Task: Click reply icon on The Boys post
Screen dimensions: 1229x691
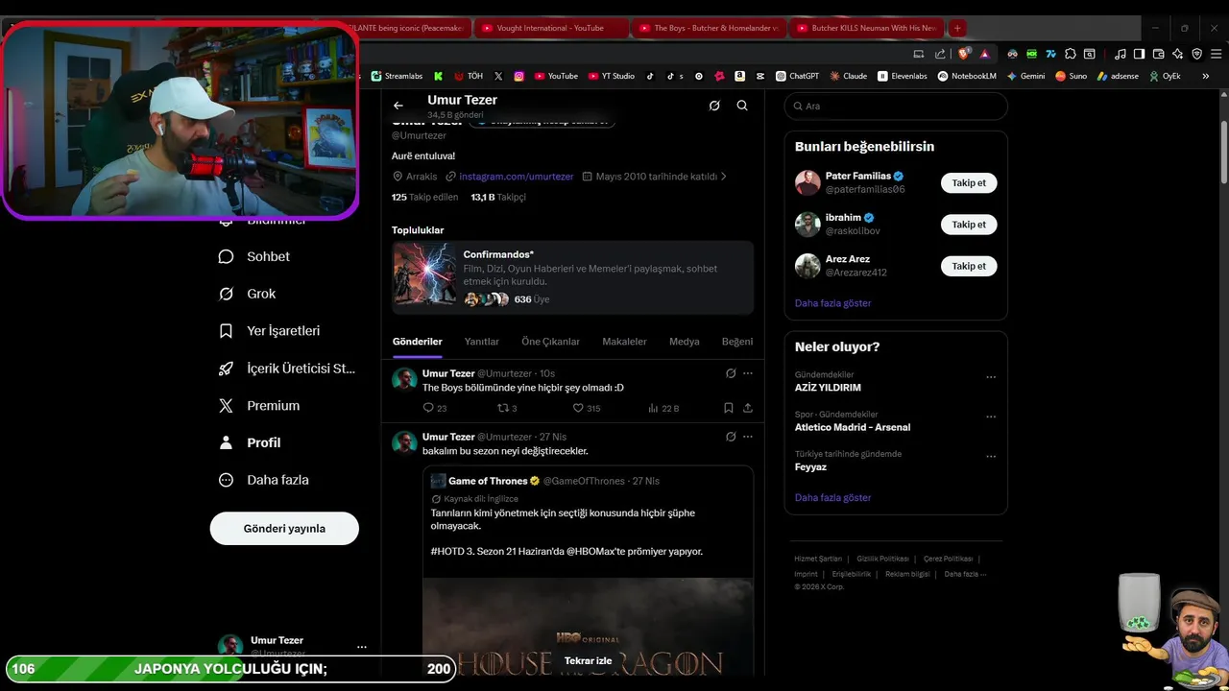Action: tap(428, 408)
